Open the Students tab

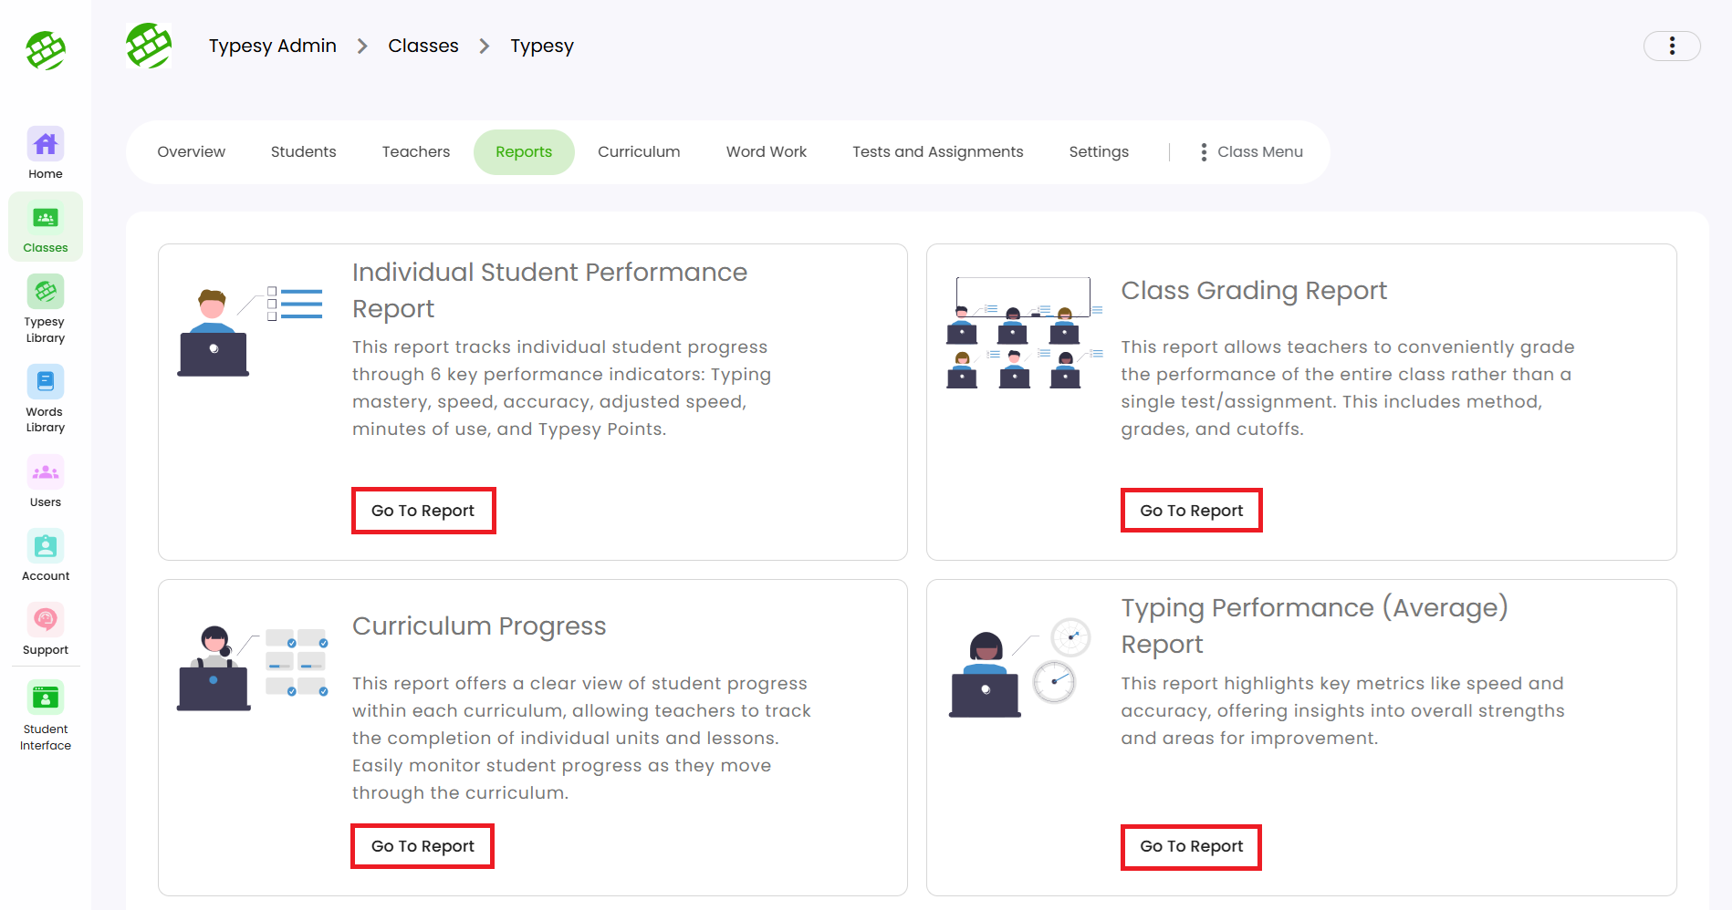click(303, 152)
